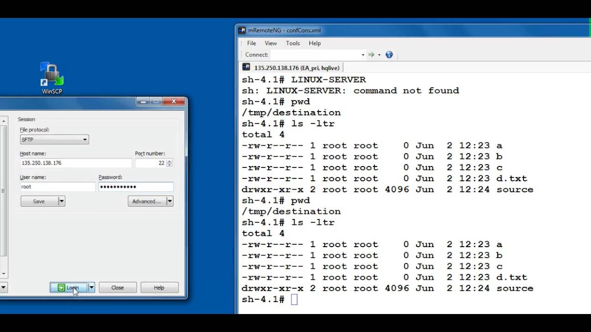Click the first '/tmp/destination' output line
591x332 pixels.
[x=291, y=113]
